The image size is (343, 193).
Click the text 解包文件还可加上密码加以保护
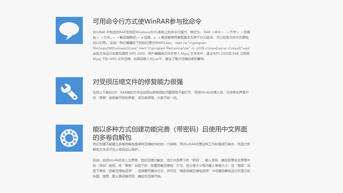(116, 150)
